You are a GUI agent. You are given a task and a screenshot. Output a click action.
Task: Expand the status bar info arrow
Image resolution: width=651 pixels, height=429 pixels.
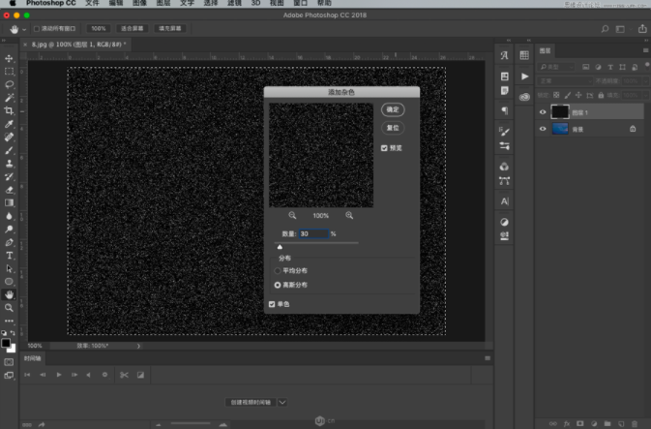(138, 346)
